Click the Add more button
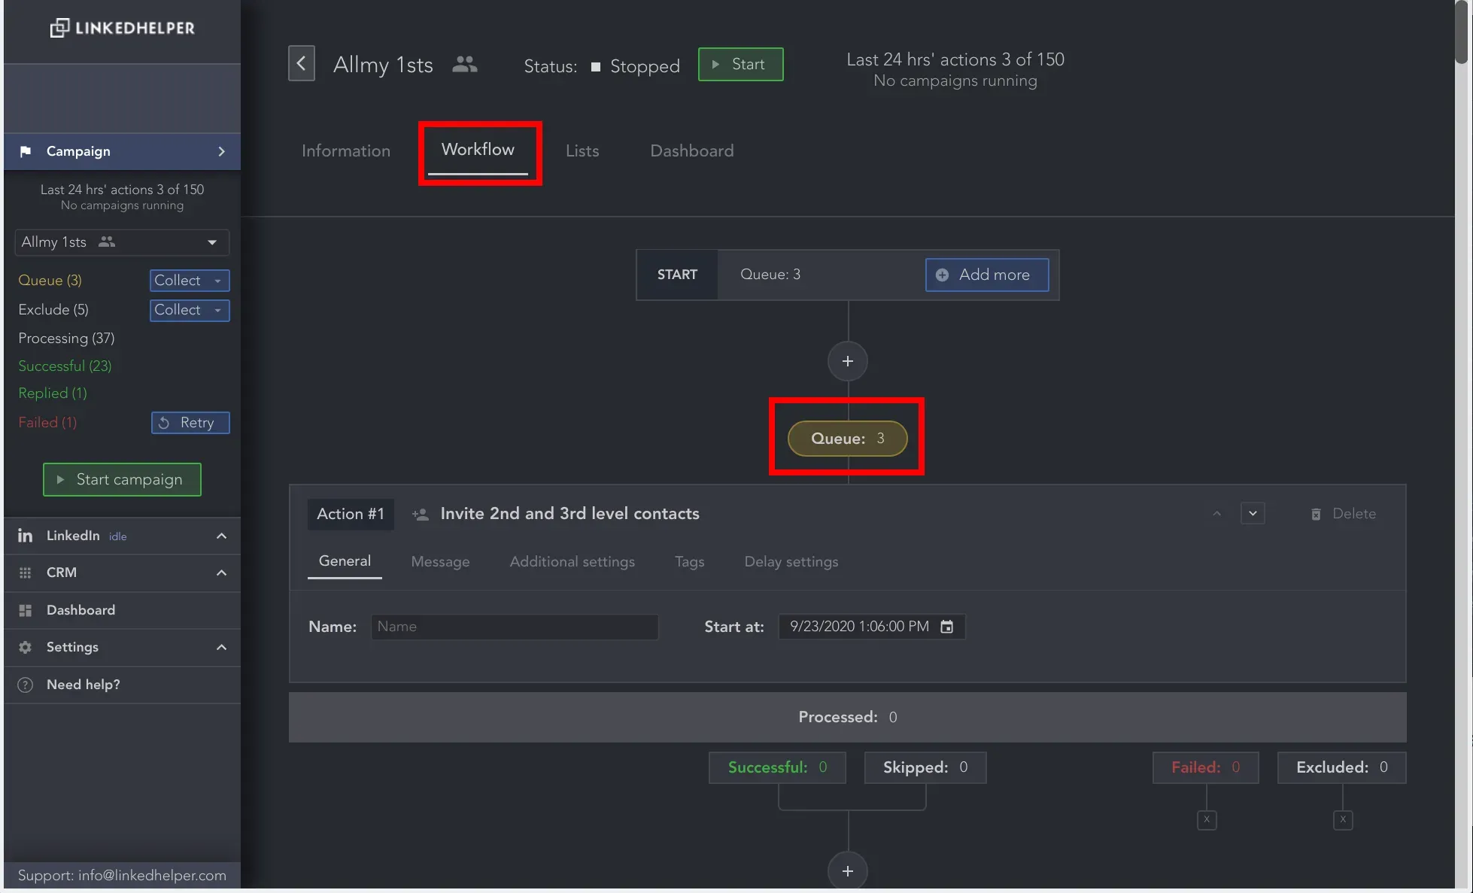 986,275
